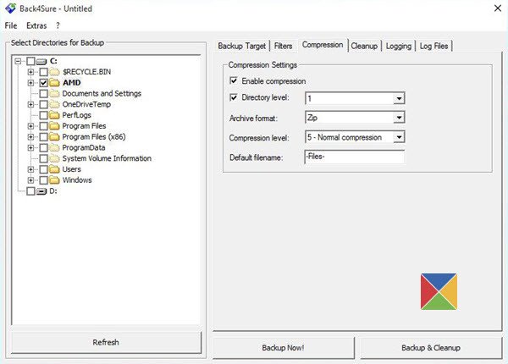The image size is (508, 364).
Task: Click the System Volume Information folder icon
Action: point(54,158)
